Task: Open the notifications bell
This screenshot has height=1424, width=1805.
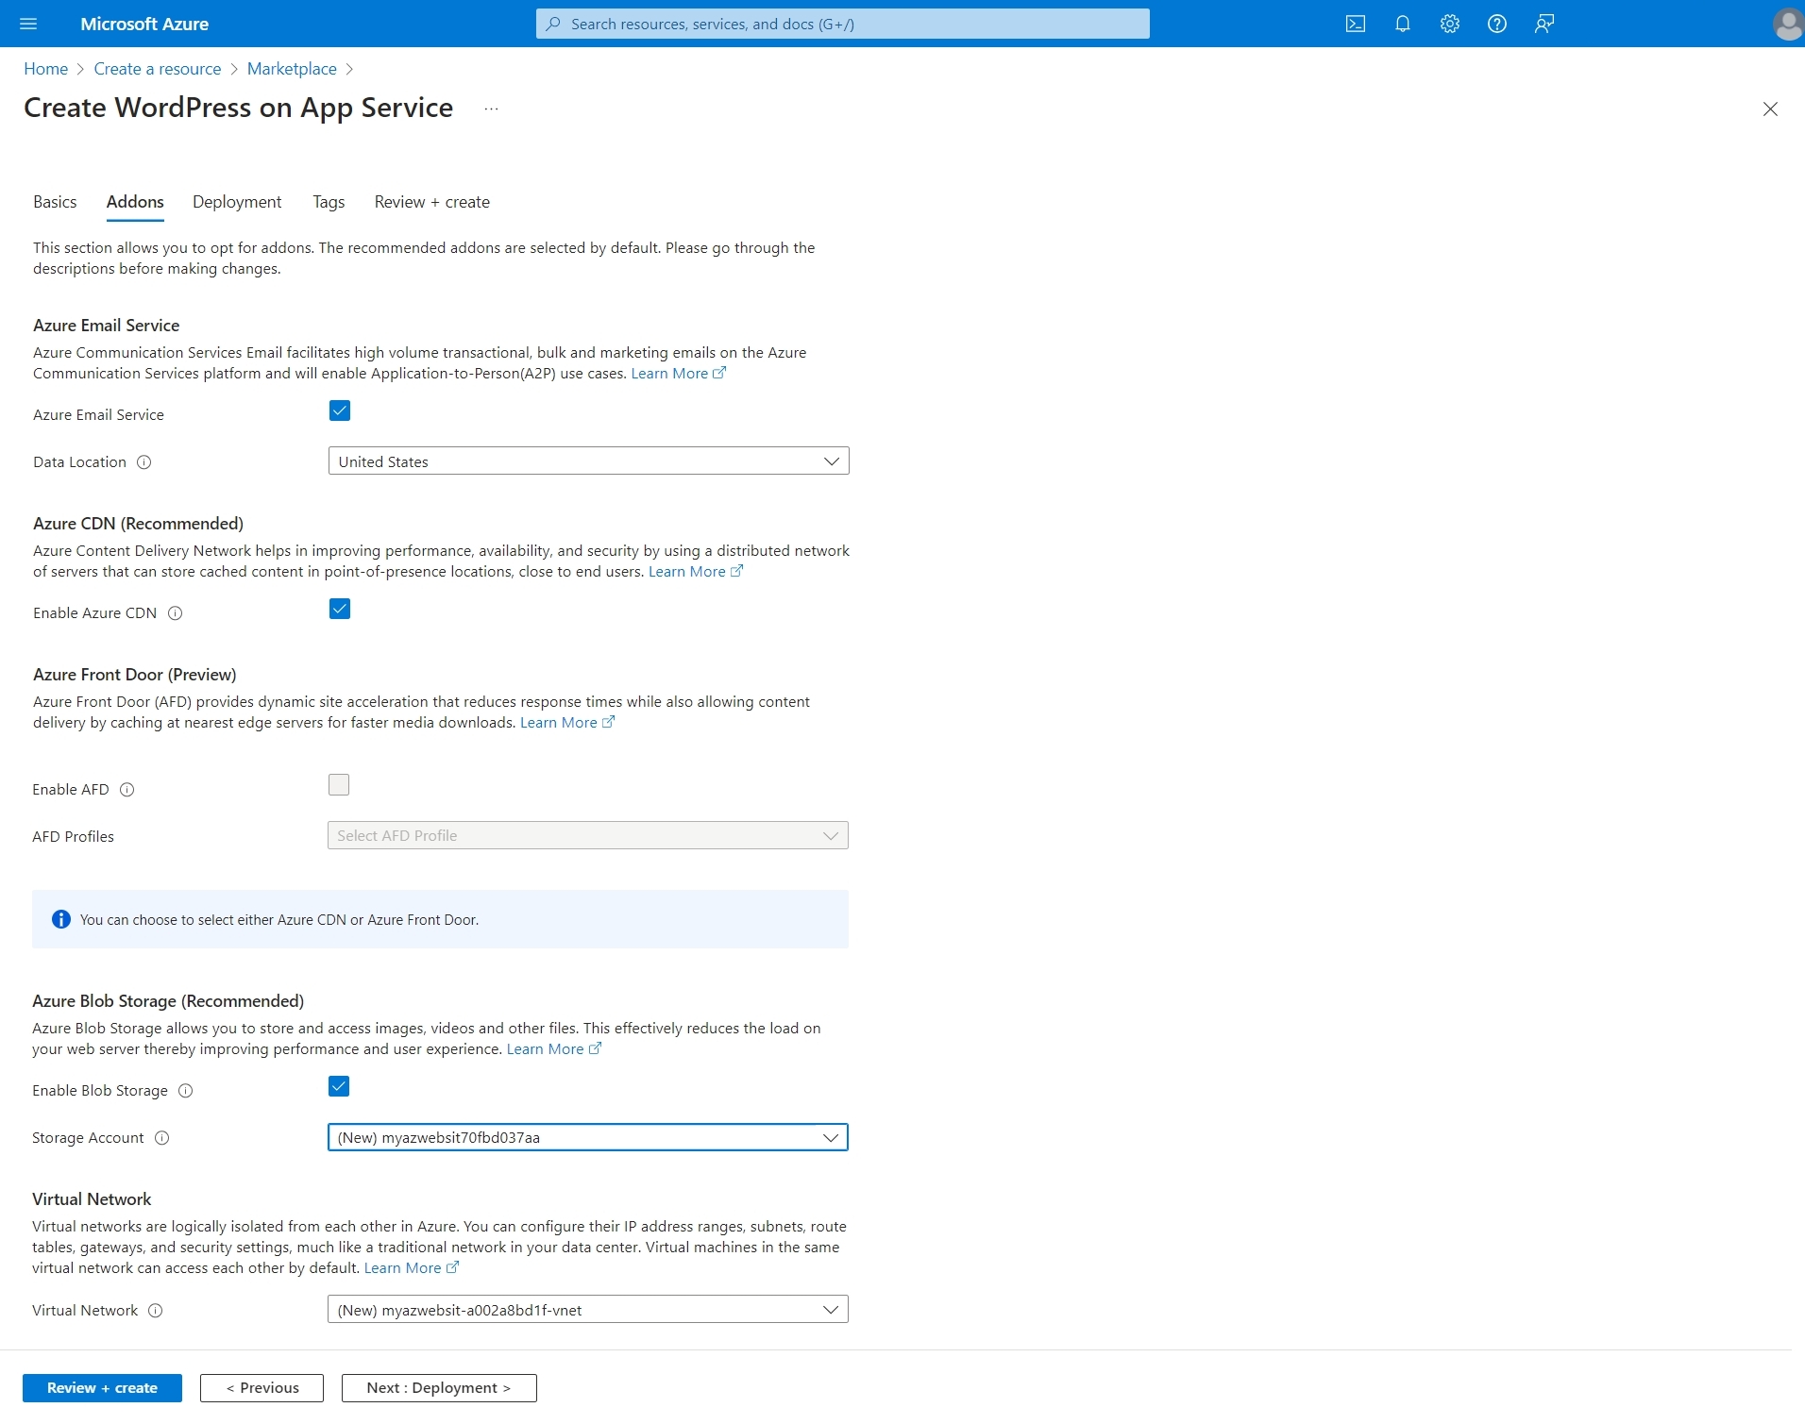Action: 1402,24
